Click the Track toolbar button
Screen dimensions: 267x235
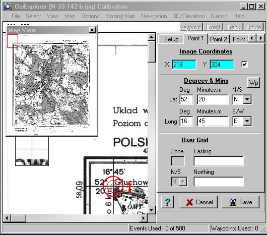(x=233, y=27)
